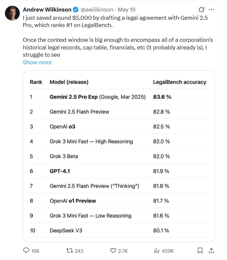Screen dimensions: 227x260
Task: Toggle like via the 2.7K count
Action: tap(123, 251)
